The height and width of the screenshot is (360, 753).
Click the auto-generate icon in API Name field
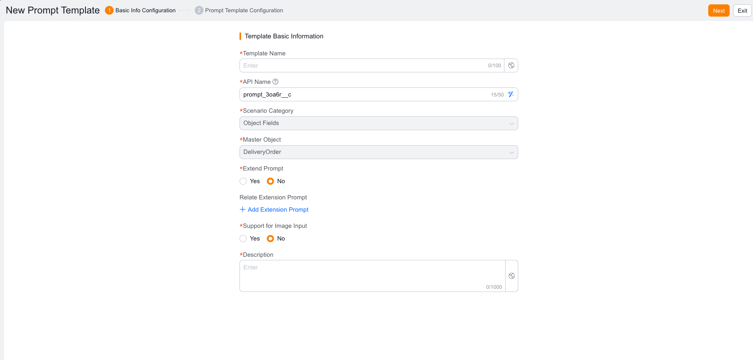511,94
